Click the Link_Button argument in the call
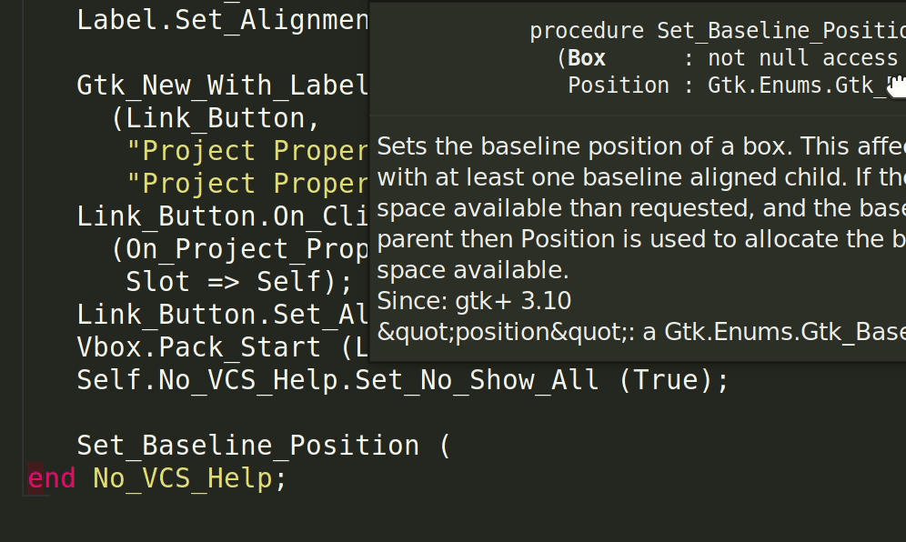The width and height of the screenshot is (906, 542). tap(215, 118)
